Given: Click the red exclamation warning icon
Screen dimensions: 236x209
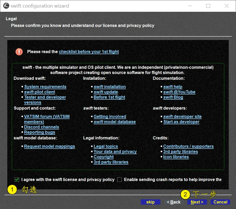Looking at the screenshot, I should 19,52.
